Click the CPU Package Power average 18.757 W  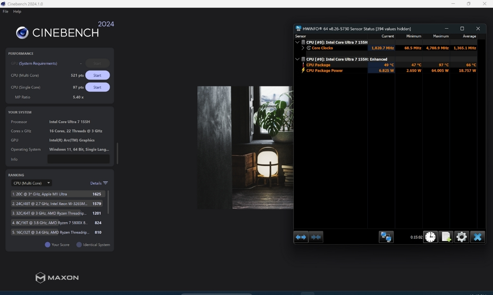tap(468, 70)
